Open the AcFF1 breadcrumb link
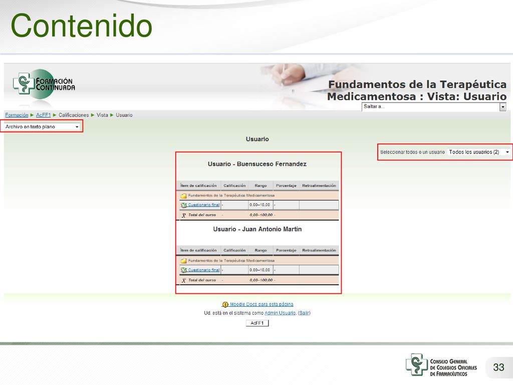 43,115
